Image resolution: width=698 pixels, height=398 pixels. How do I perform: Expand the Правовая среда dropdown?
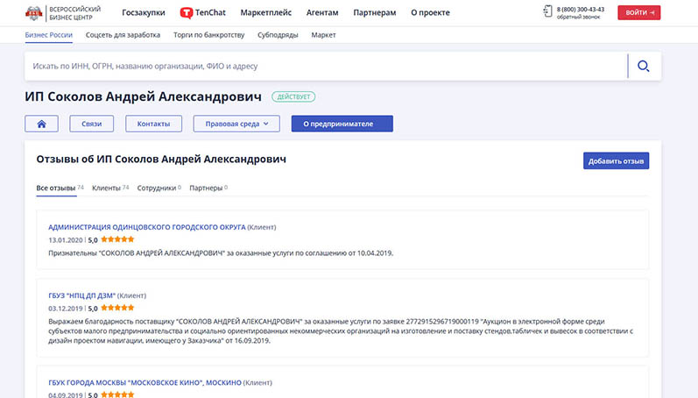coord(236,124)
